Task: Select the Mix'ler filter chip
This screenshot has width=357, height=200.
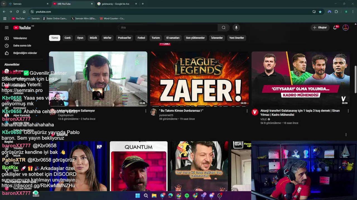Action: (107, 38)
